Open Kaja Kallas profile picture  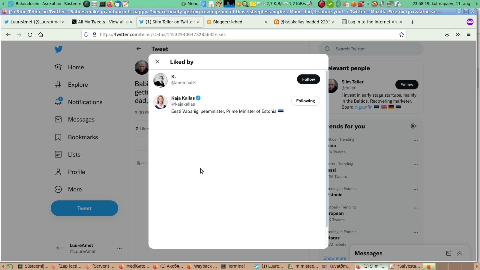[x=160, y=102]
